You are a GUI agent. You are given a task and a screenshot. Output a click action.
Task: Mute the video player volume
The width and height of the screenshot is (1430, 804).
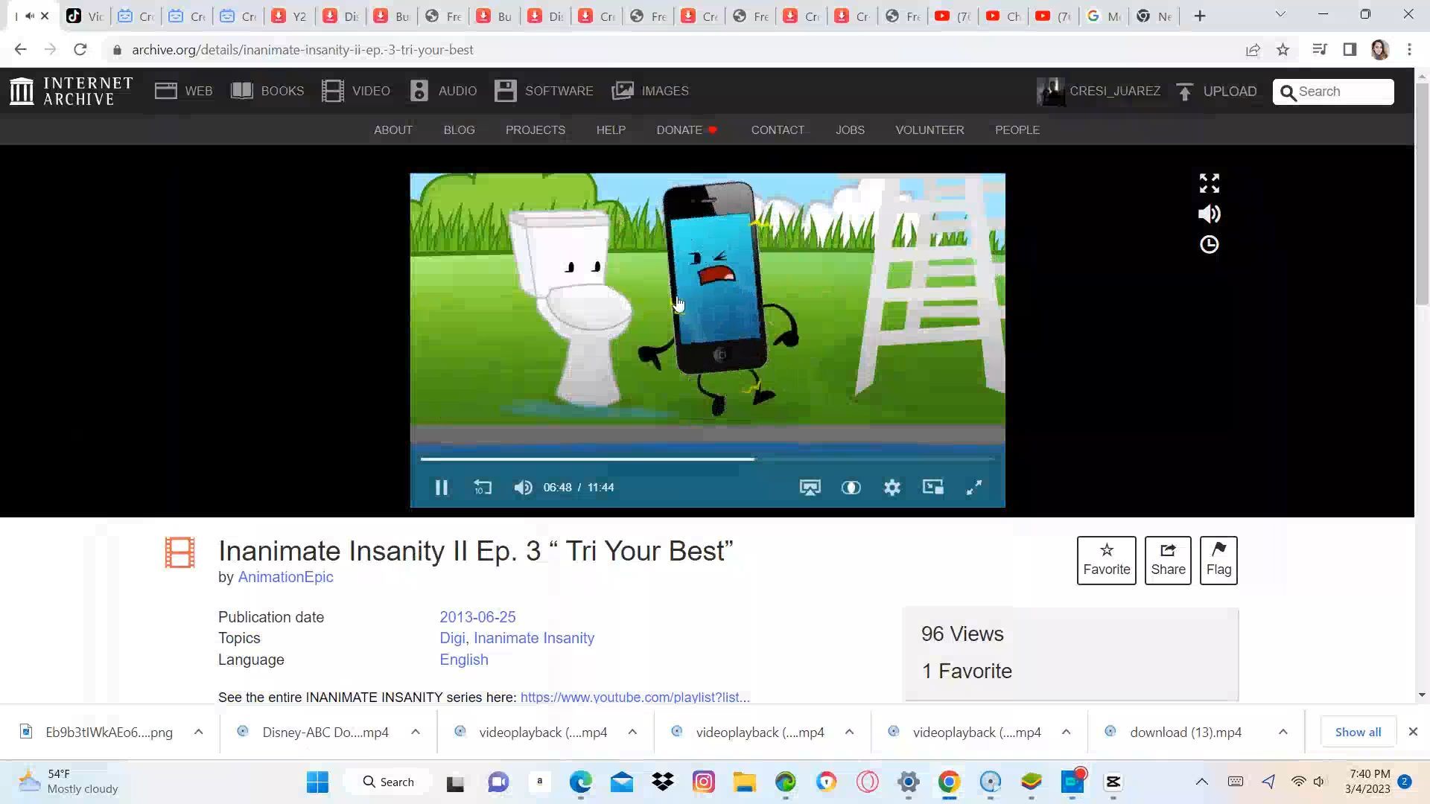pyautogui.click(x=523, y=488)
